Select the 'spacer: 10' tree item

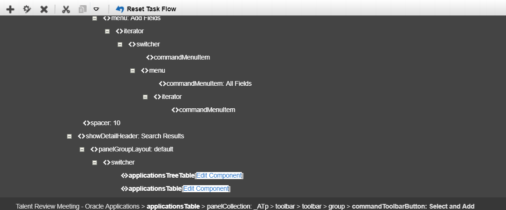click(105, 123)
